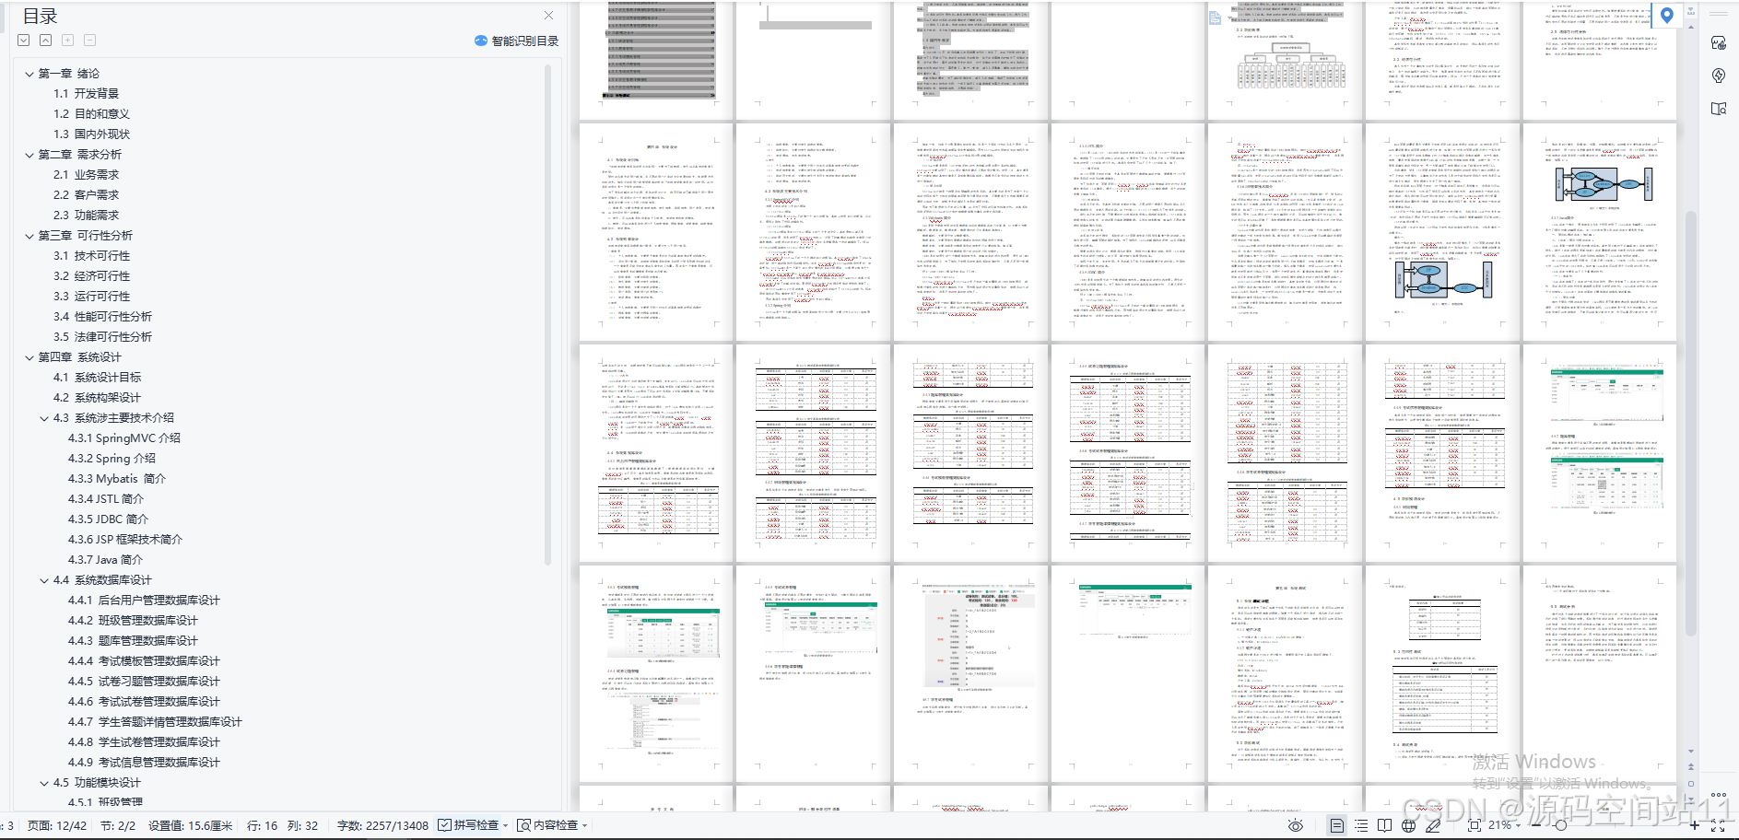Click 字数: 2257/13408 word count

point(382,825)
